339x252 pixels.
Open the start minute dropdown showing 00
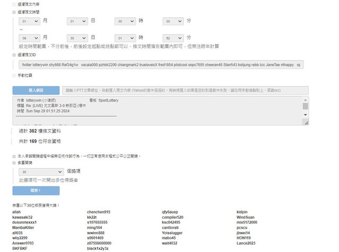(173, 21)
